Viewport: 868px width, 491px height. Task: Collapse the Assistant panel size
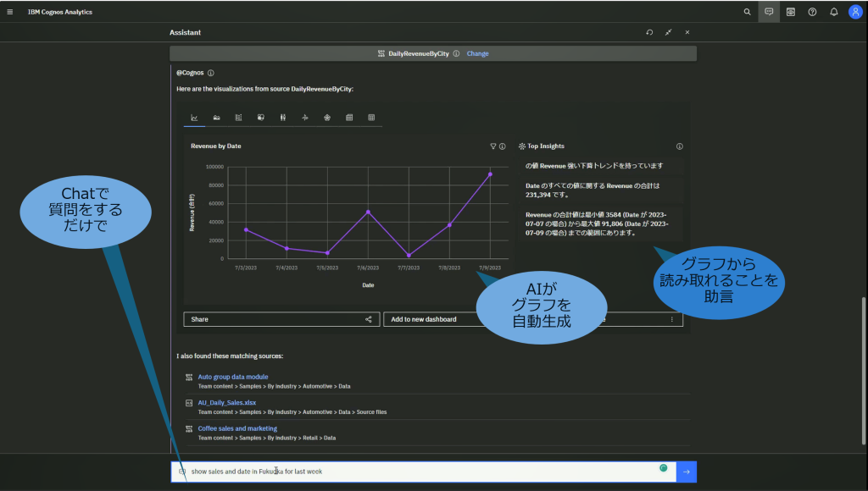click(669, 32)
